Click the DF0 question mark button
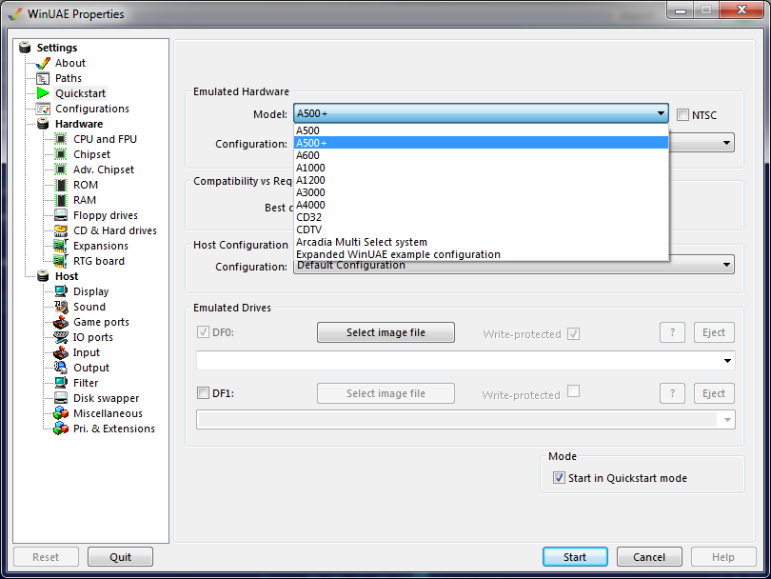The height and width of the screenshot is (579, 771). [672, 332]
